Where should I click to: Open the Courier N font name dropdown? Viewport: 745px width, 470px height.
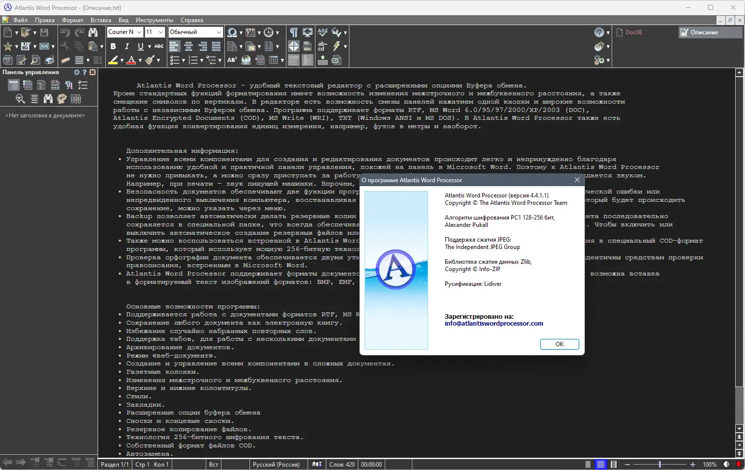(x=140, y=32)
